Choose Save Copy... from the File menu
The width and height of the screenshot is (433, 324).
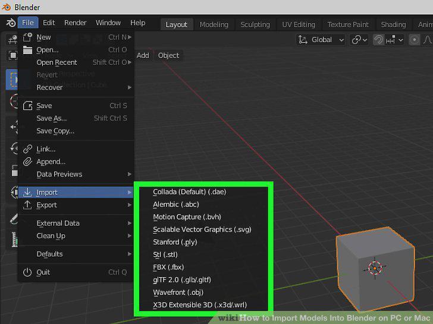[x=76, y=131]
